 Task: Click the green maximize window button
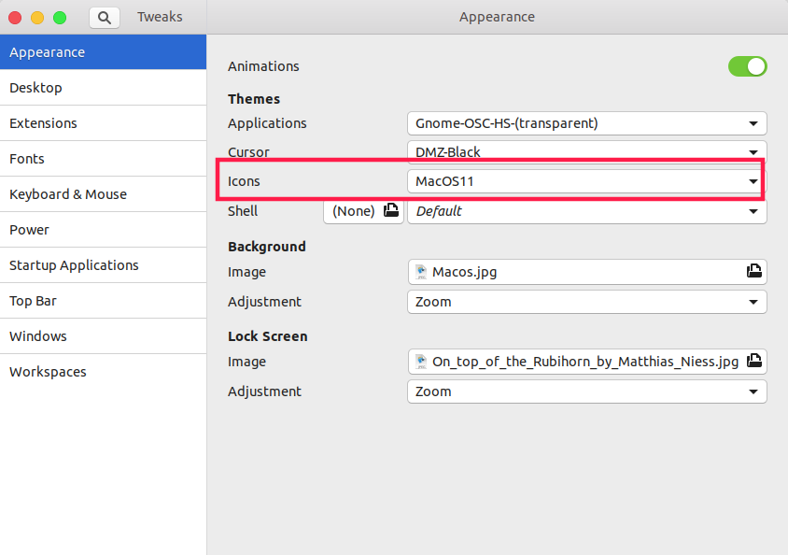[60, 18]
